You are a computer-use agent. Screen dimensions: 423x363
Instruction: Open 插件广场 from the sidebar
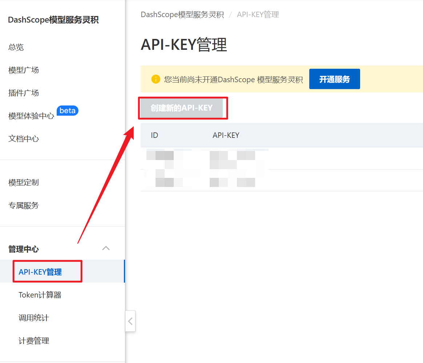[x=24, y=93]
